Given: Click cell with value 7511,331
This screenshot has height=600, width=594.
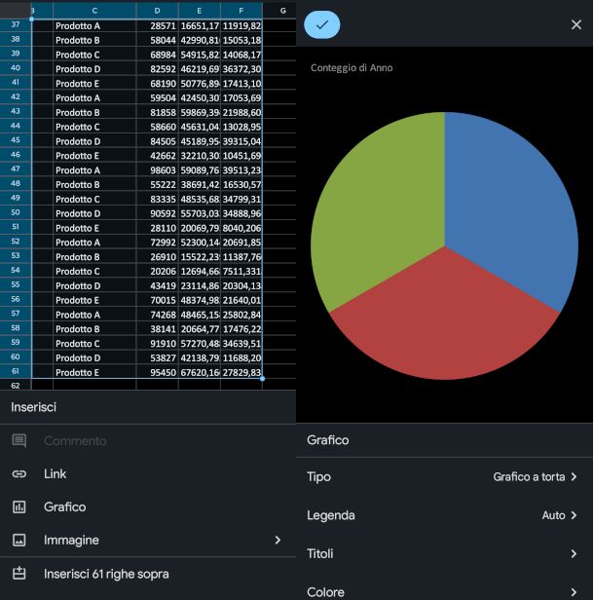Looking at the screenshot, I should (241, 272).
